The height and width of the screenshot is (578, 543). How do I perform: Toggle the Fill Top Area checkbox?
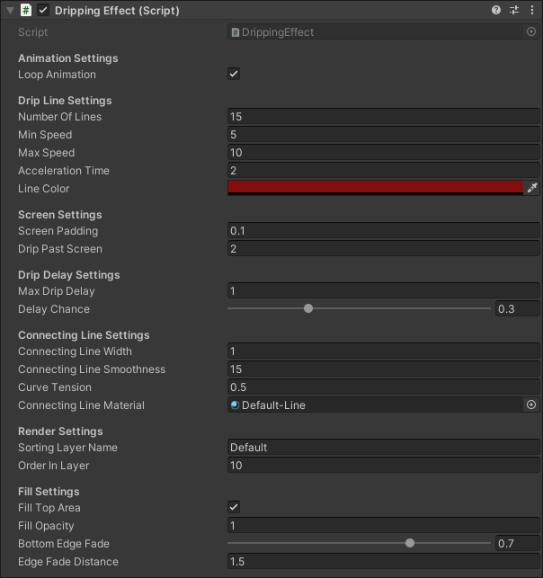[234, 508]
